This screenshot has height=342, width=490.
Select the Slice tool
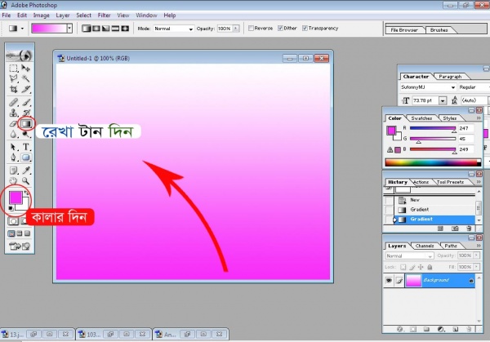tap(26, 89)
